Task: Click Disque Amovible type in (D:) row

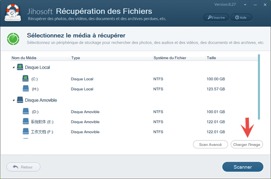Action: 85,112
